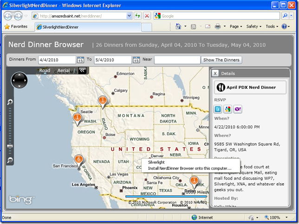Choose Install NerdDinner Browser onto this computer
This screenshot has width=299, height=224.
pos(189,168)
